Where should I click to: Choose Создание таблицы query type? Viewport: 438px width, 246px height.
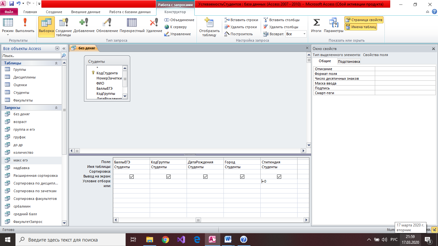63,27
